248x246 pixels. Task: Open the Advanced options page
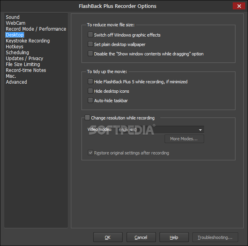point(16,82)
